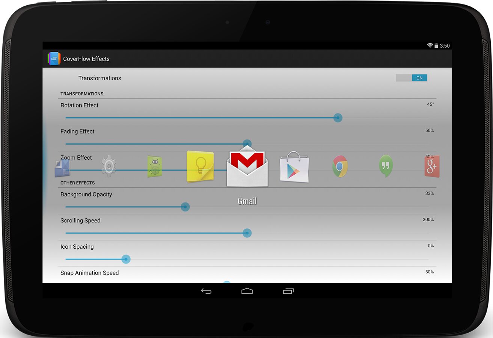Image resolution: width=493 pixels, height=338 pixels.
Task: Select the green Android bug icon
Action: pos(155,166)
